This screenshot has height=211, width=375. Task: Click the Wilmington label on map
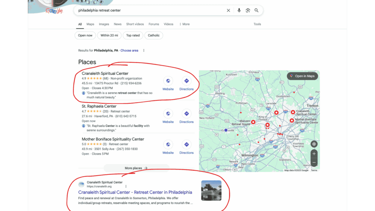(x=250, y=155)
